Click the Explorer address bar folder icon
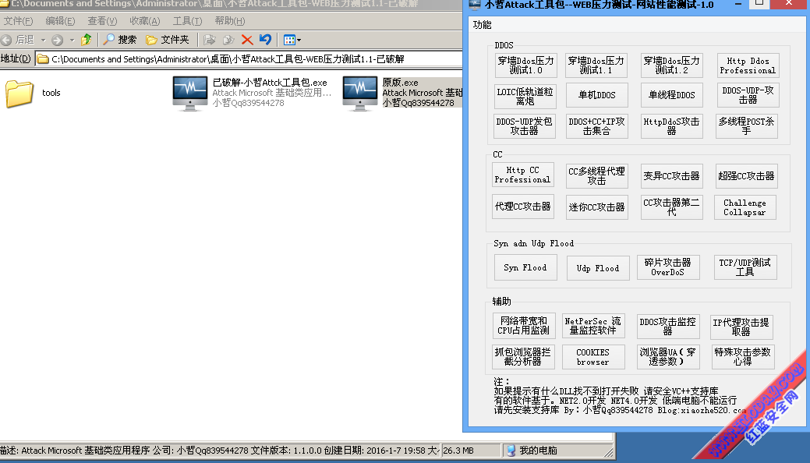The height and width of the screenshot is (463, 810). tap(43, 59)
